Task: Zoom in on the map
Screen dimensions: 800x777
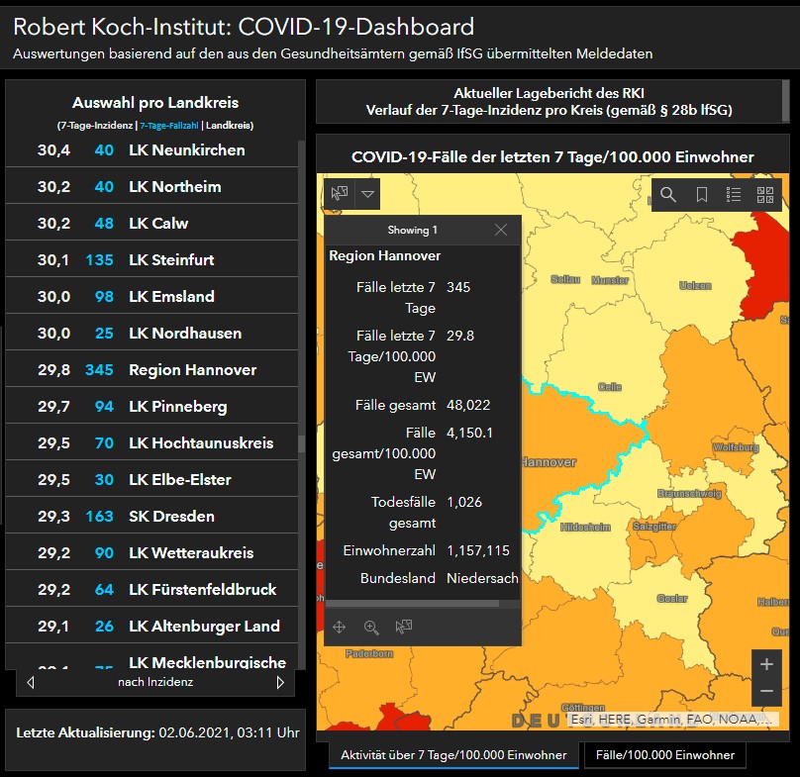Action: tap(766, 664)
